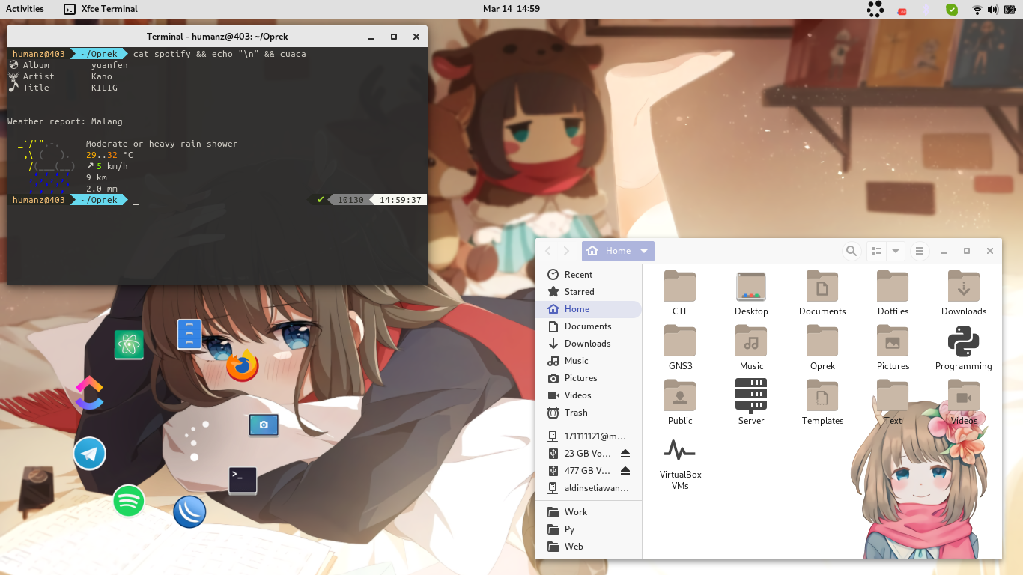
Task: Open the hamburger menu in Files
Action: coord(920,251)
